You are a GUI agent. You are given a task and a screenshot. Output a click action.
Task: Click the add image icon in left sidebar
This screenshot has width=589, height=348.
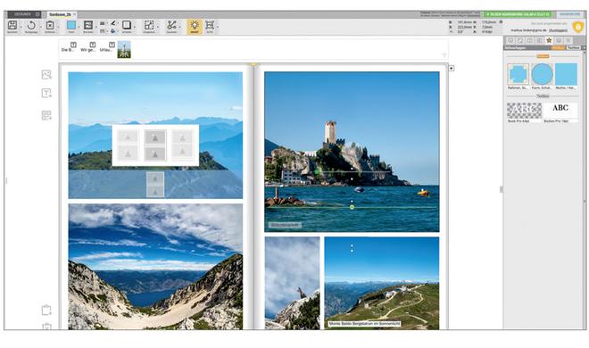tap(46, 75)
